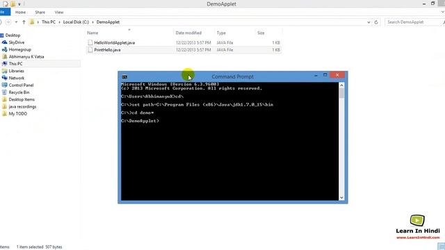Screen dimensions: 445x250
Task: Open the File menu tab
Action: (4, 12)
